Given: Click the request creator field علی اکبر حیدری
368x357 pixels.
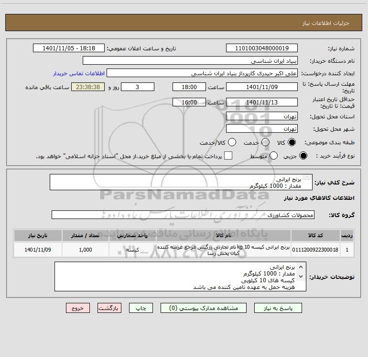Looking at the screenshot, I should 202,73.
